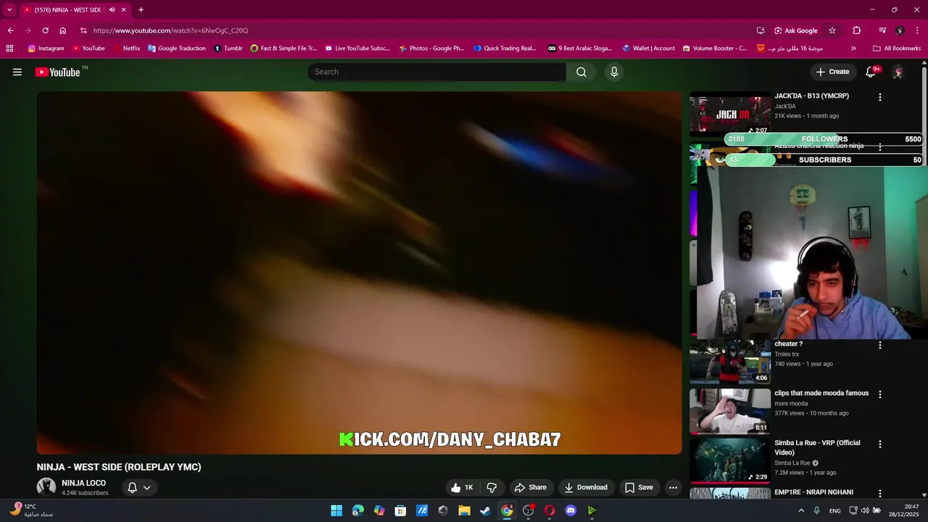Screen dimensions: 928x522
Task: Bookmark this page with the star
Action: click(832, 30)
